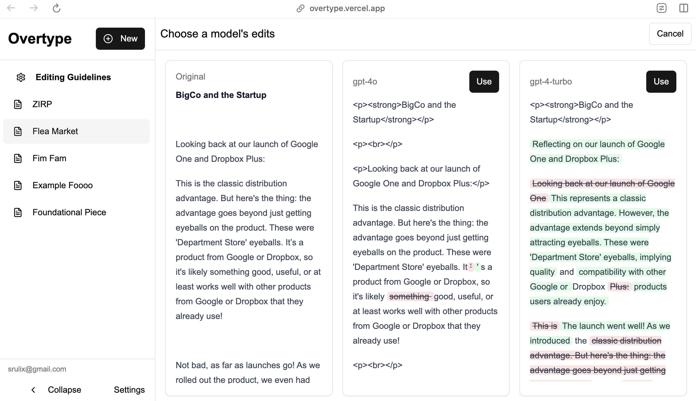Open the Editing Guidelines gear icon

click(21, 77)
